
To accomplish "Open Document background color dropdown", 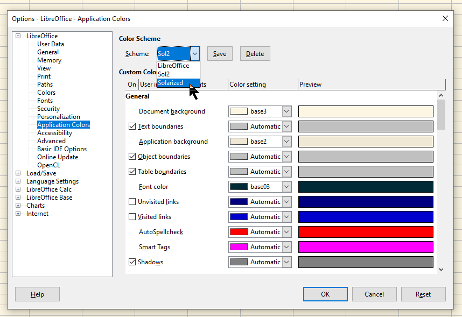I will pos(286,111).
